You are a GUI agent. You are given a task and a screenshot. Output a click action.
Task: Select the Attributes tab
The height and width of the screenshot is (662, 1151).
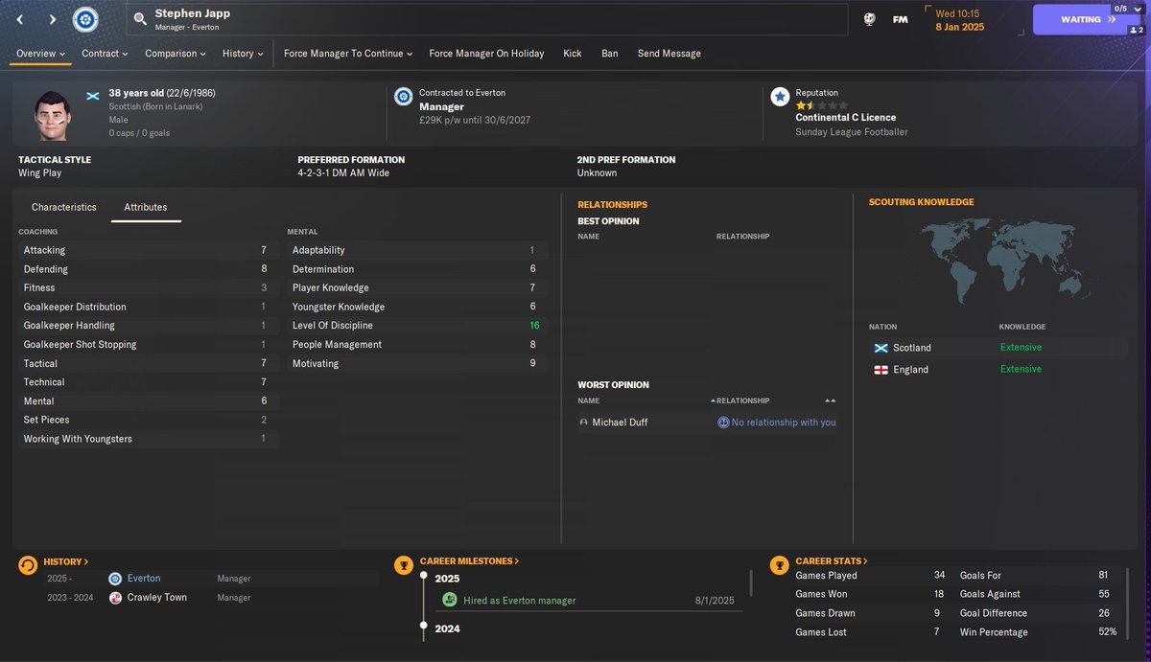click(x=146, y=207)
